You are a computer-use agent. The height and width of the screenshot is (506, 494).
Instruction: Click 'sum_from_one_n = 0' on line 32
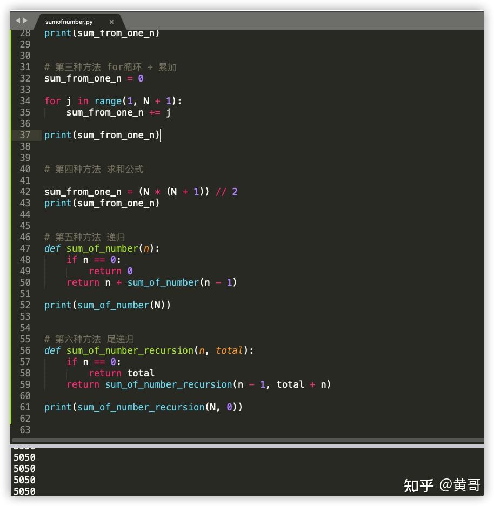coord(94,78)
